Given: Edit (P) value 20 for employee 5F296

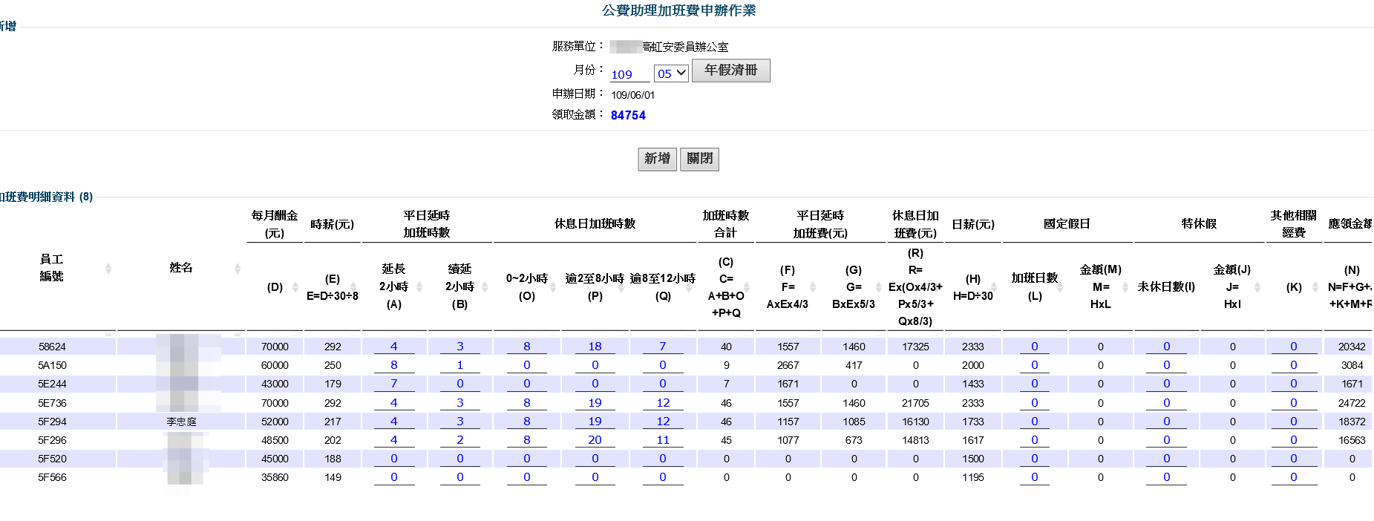Looking at the screenshot, I should [595, 440].
